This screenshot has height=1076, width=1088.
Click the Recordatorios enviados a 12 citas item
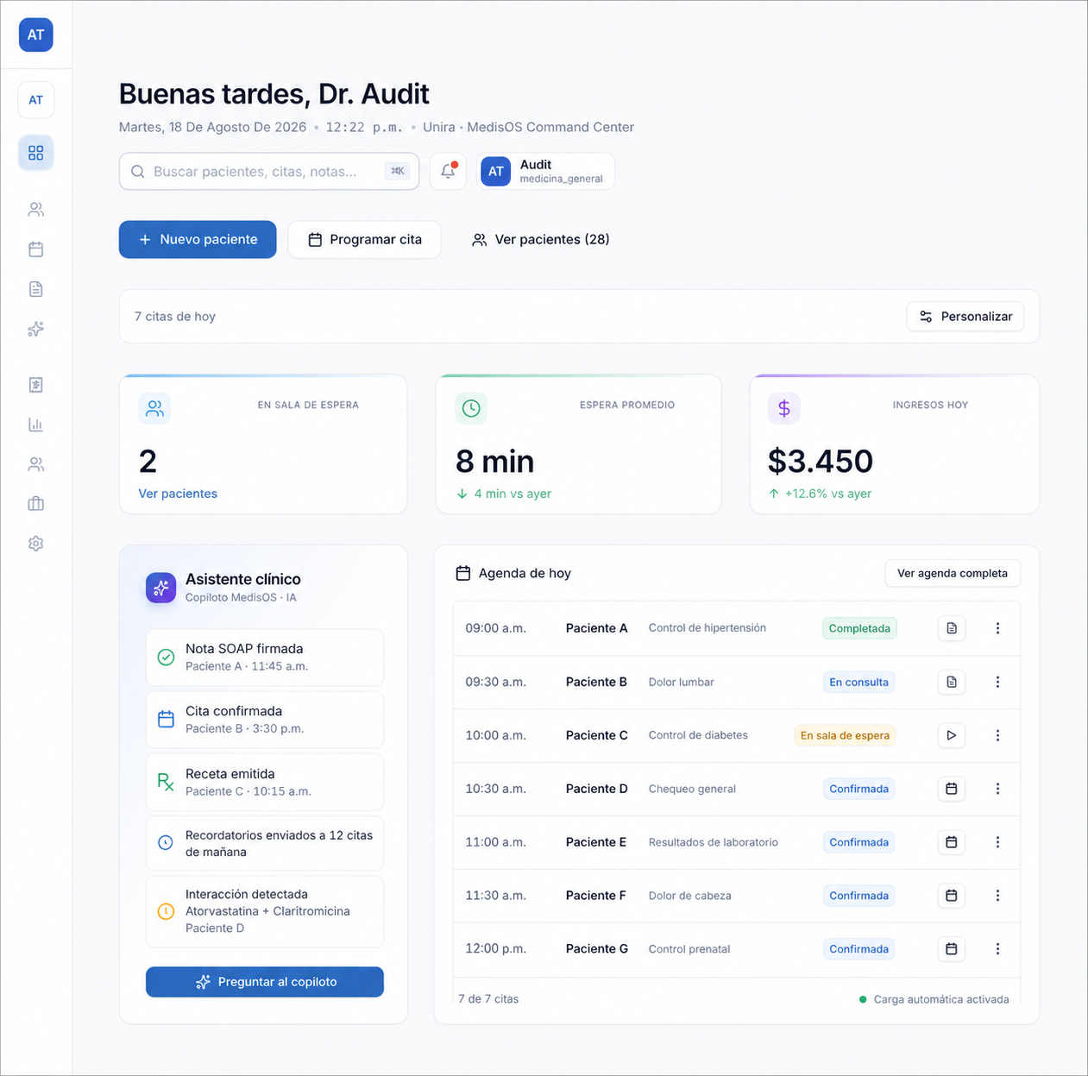(265, 843)
